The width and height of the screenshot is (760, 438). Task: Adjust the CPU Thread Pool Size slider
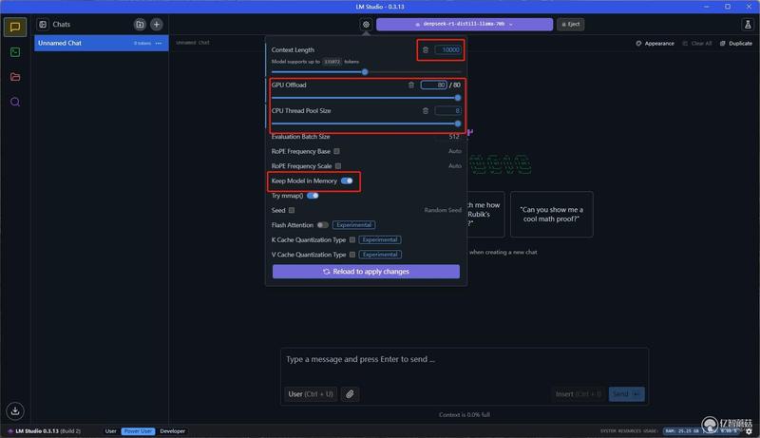click(x=458, y=124)
